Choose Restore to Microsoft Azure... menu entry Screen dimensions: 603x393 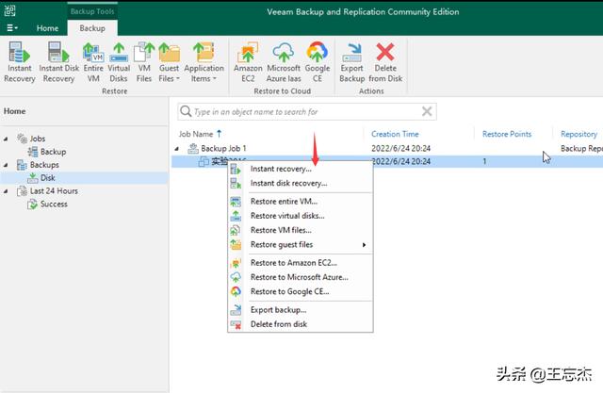pyautogui.click(x=301, y=277)
